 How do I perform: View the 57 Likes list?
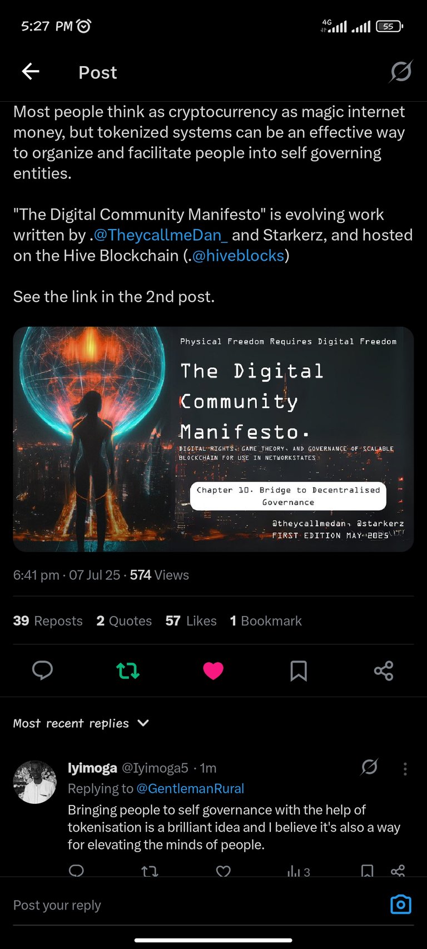191,620
